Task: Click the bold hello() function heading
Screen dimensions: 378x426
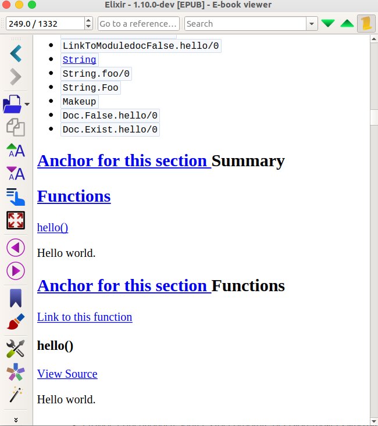Action: point(55,346)
